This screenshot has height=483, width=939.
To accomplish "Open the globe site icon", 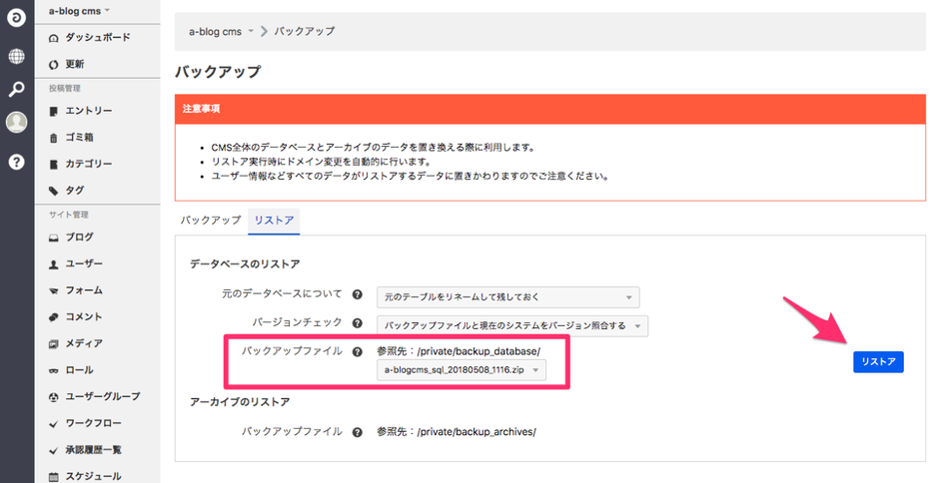I will [16, 56].
